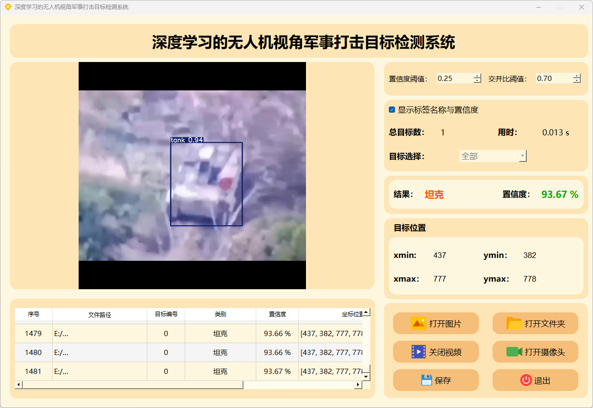Screen dimensions: 593x408
Task: Click the detected tank image preview
Action: [192, 176]
